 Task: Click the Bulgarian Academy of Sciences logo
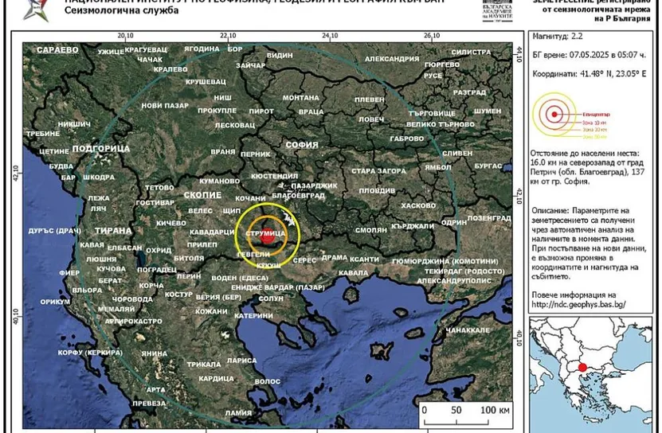coord(497,10)
